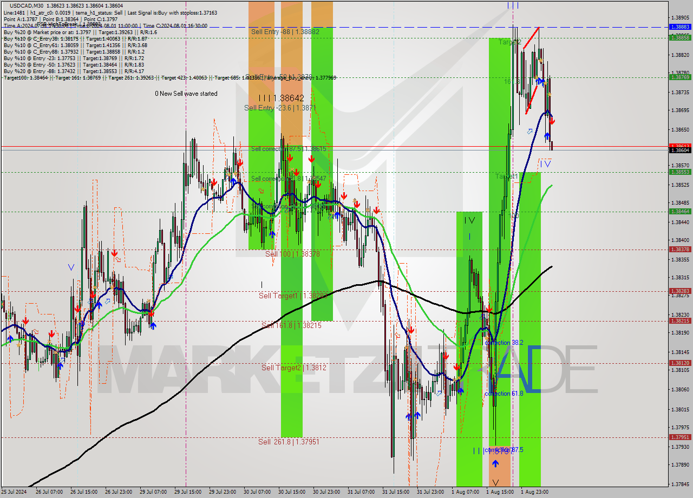Viewport: 693px width, 498px height.
Task: Select the '30 Jul 15:00' time label
Action: pos(292,492)
